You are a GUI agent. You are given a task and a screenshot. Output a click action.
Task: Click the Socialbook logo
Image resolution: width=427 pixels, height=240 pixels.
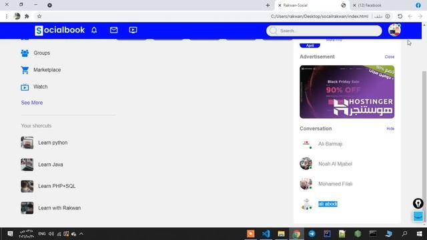tap(59, 30)
